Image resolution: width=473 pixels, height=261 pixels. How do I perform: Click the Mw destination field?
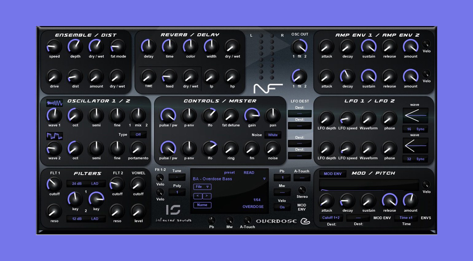click(x=282, y=193)
